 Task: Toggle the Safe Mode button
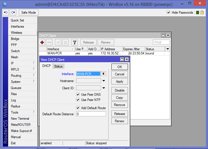(x=29, y=13)
